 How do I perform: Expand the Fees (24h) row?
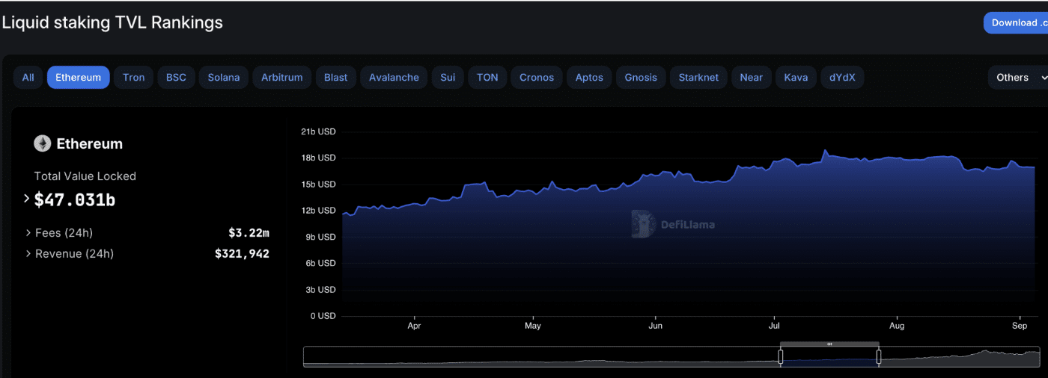click(28, 233)
